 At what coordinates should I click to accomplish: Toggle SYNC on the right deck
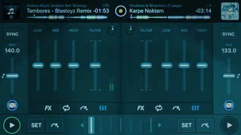coord(229,34)
